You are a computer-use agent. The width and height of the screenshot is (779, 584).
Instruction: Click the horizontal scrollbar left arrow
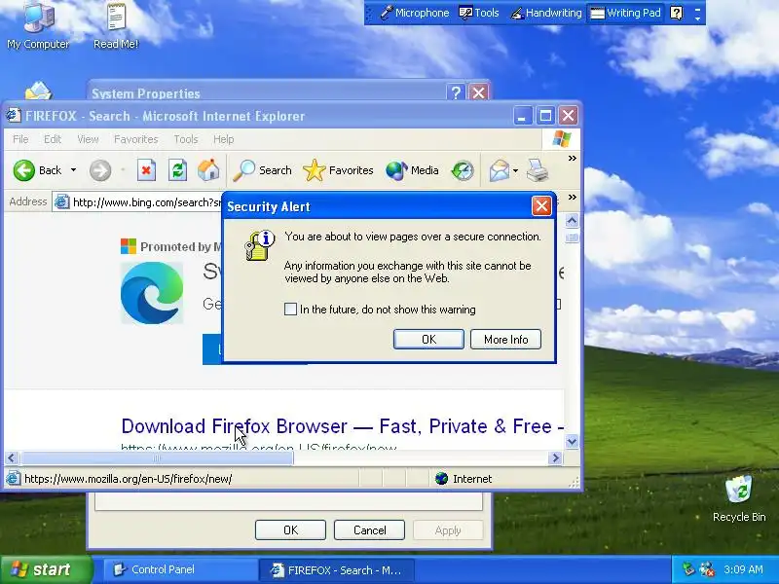[x=12, y=457]
